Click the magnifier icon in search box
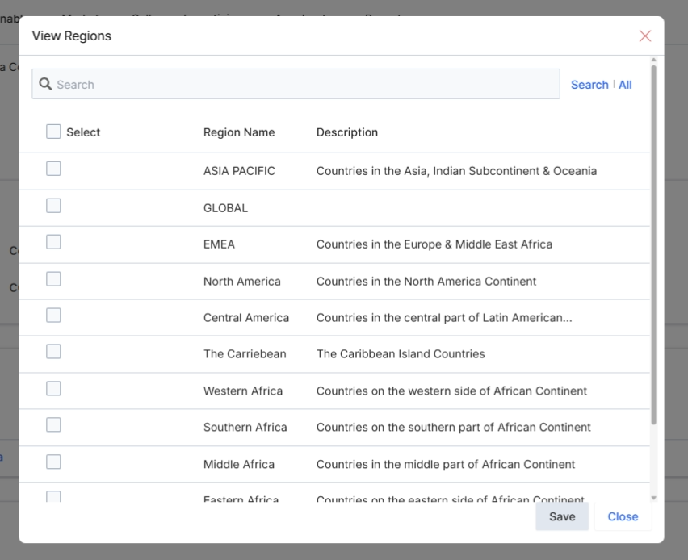688x560 pixels. coord(45,84)
